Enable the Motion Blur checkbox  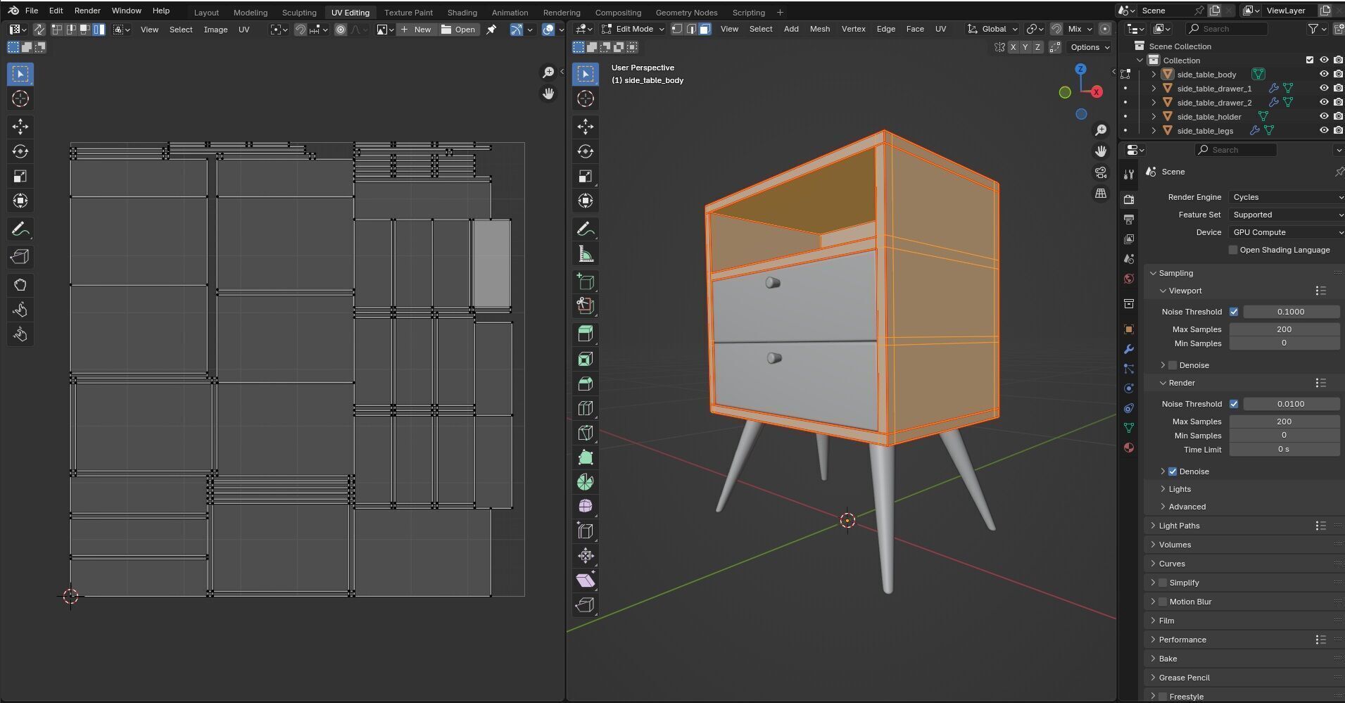tap(1163, 602)
